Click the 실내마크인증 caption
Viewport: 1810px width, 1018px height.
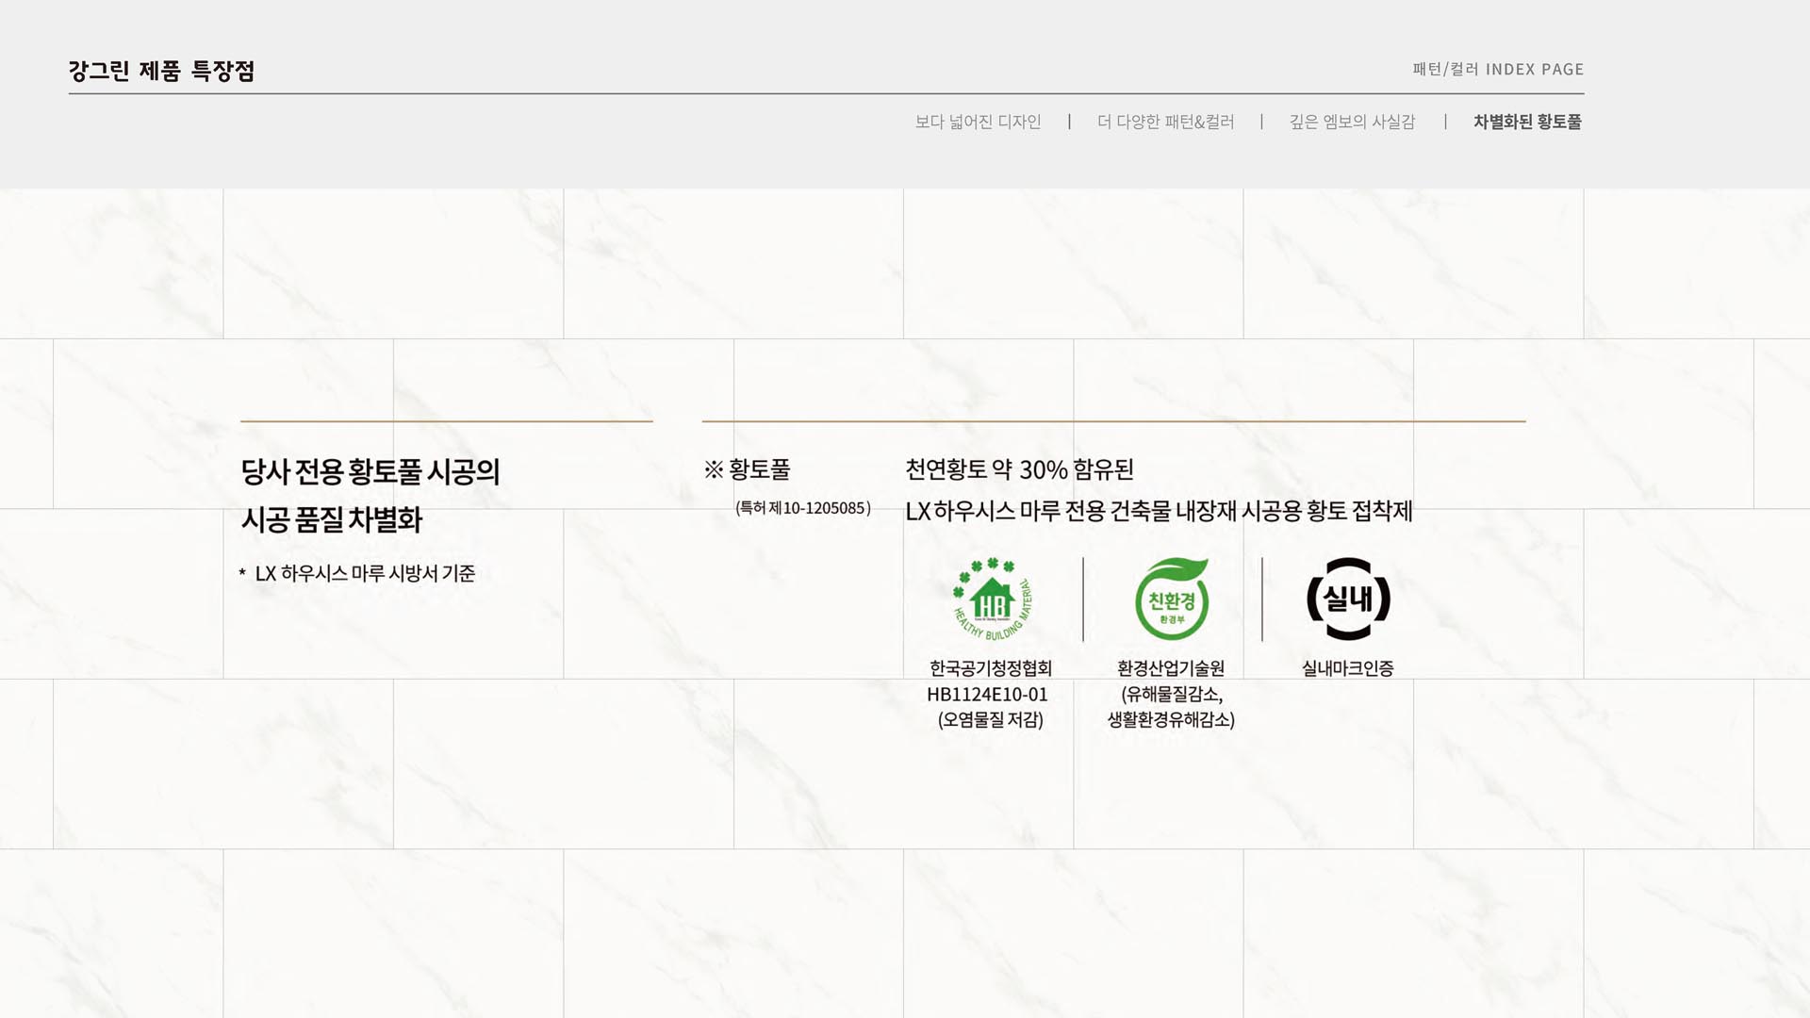pyautogui.click(x=1348, y=668)
